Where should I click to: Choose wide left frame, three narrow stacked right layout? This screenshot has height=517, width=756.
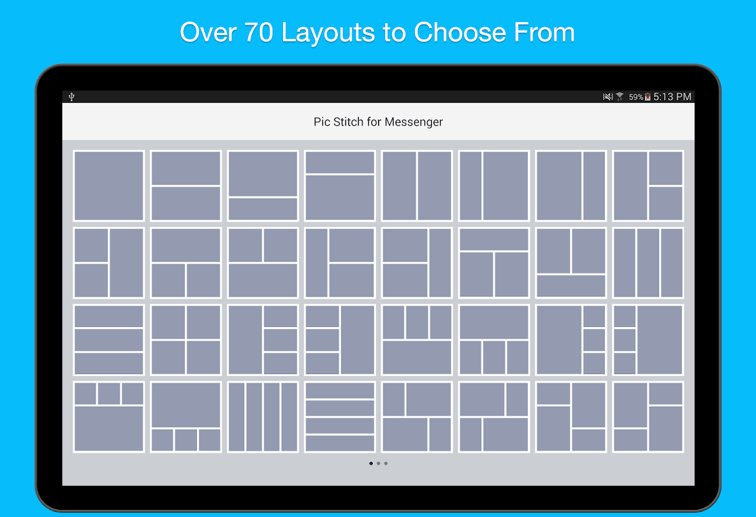(x=571, y=340)
